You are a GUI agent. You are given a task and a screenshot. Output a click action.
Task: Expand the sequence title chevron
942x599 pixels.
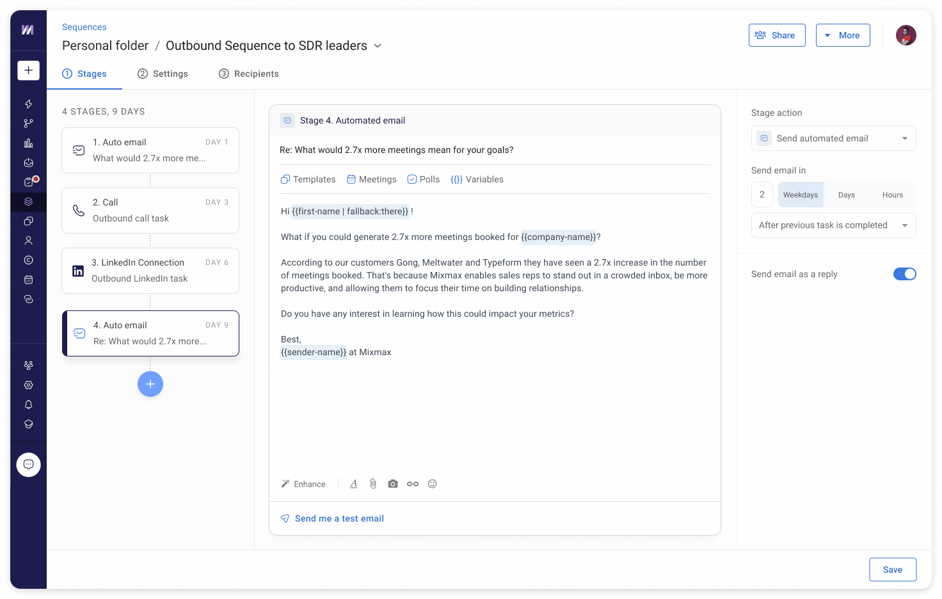point(378,45)
